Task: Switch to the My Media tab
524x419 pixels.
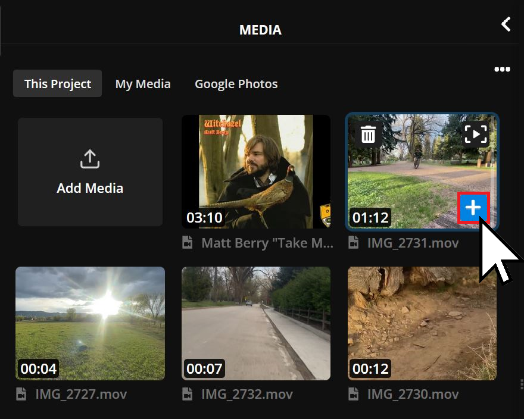Action: [143, 84]
